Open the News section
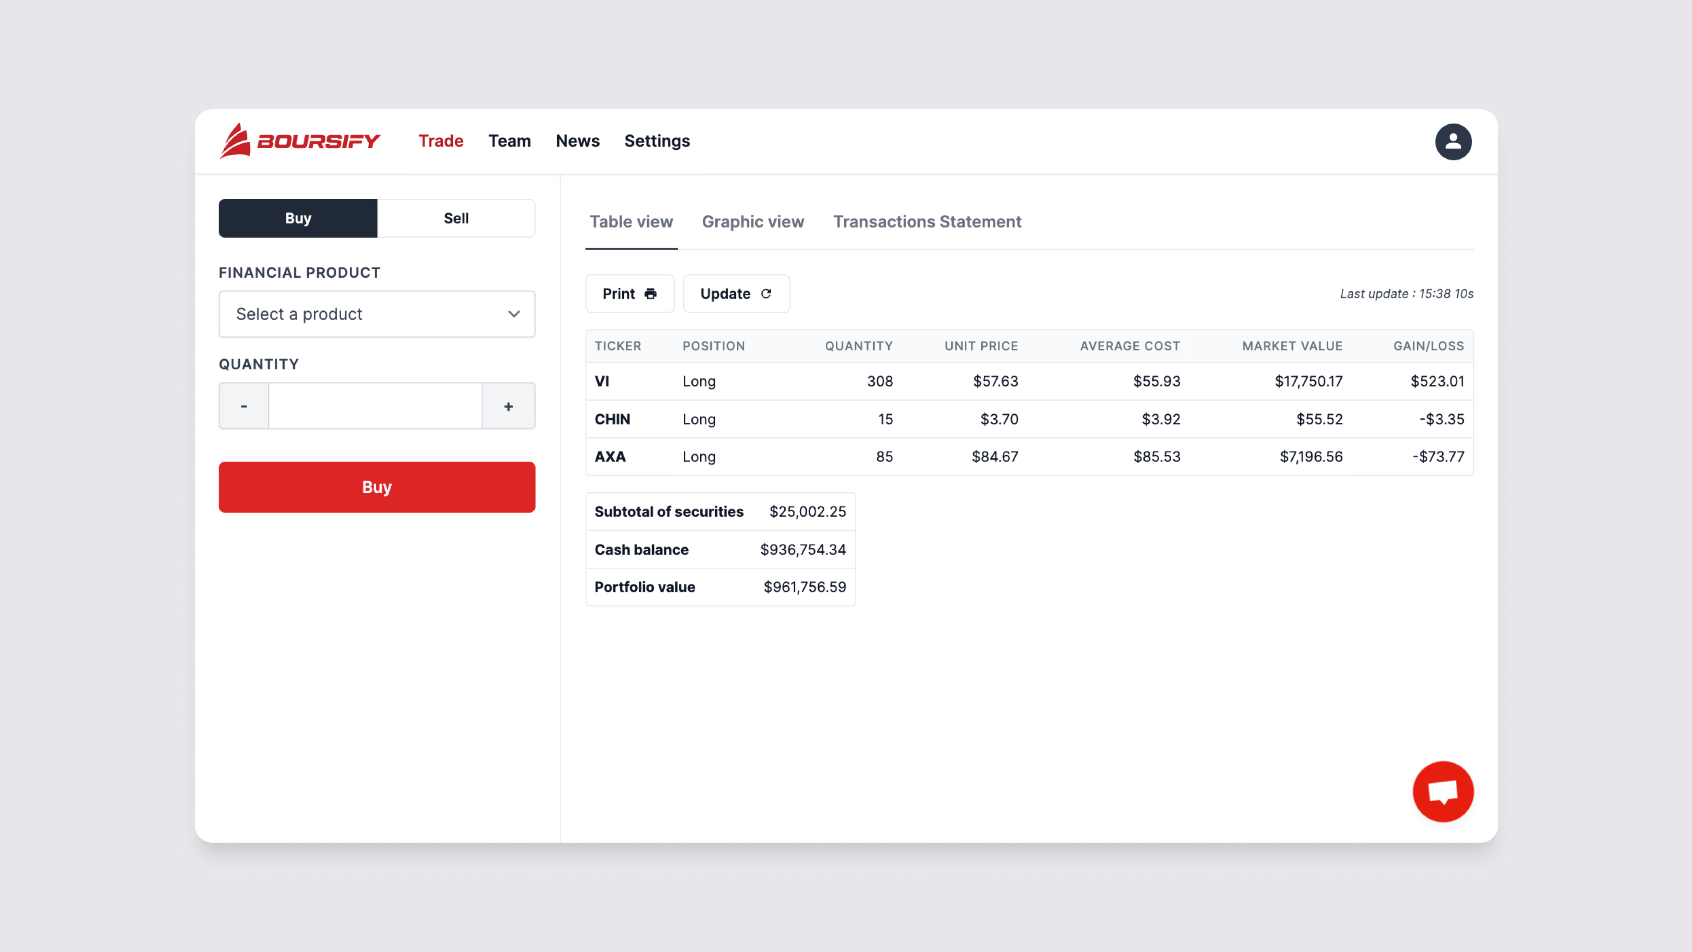 coord(577,141)
